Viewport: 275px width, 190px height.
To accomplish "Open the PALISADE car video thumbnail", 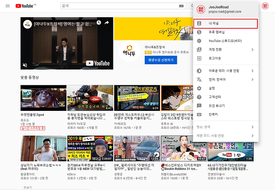I will click(x=137, y=148).
